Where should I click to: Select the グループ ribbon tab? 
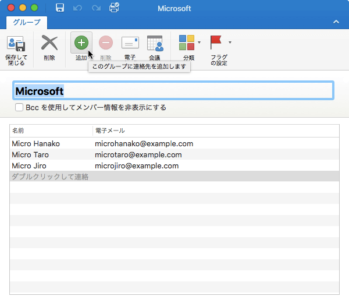click(27, 22)
